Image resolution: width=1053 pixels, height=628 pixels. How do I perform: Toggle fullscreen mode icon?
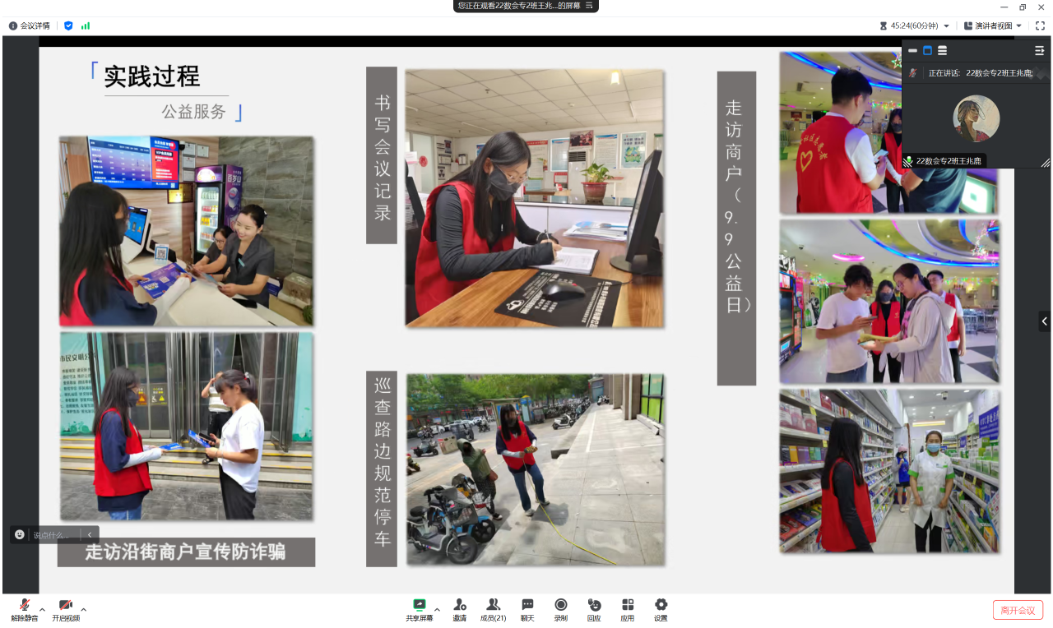1040,25
